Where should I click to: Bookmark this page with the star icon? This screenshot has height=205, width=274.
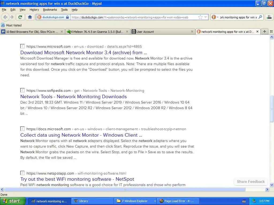pyautogui.click(x=200, y=17)
